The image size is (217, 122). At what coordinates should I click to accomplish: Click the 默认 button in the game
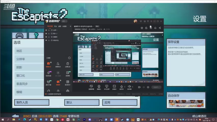coord(82,102)
